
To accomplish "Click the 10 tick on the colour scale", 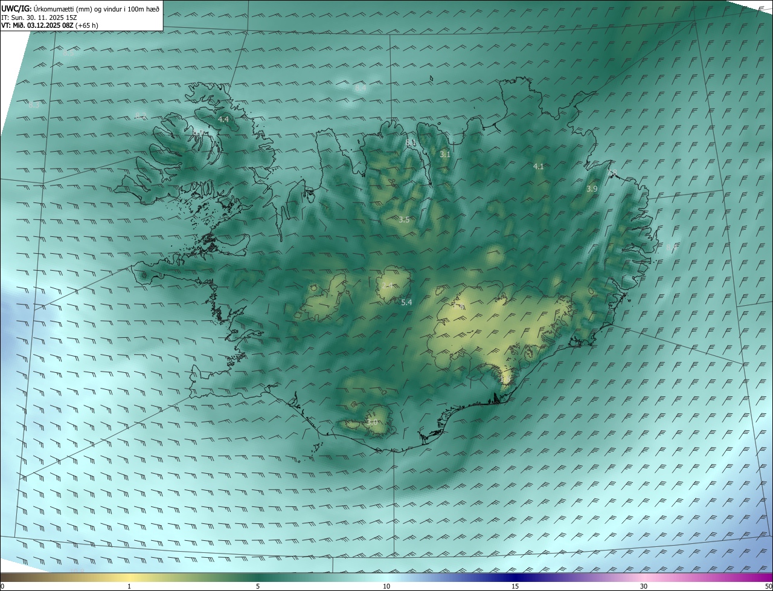I will [386, 586].
